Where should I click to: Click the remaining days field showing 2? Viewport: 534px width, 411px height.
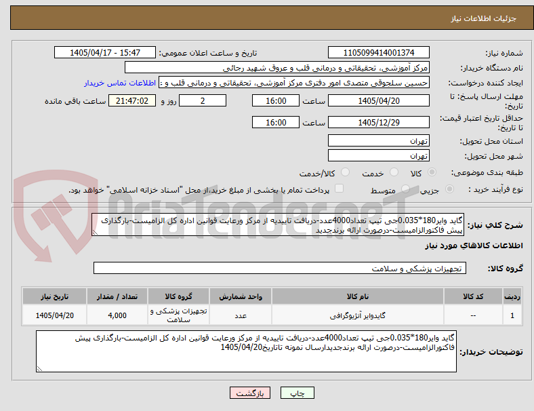click(203, 101)
